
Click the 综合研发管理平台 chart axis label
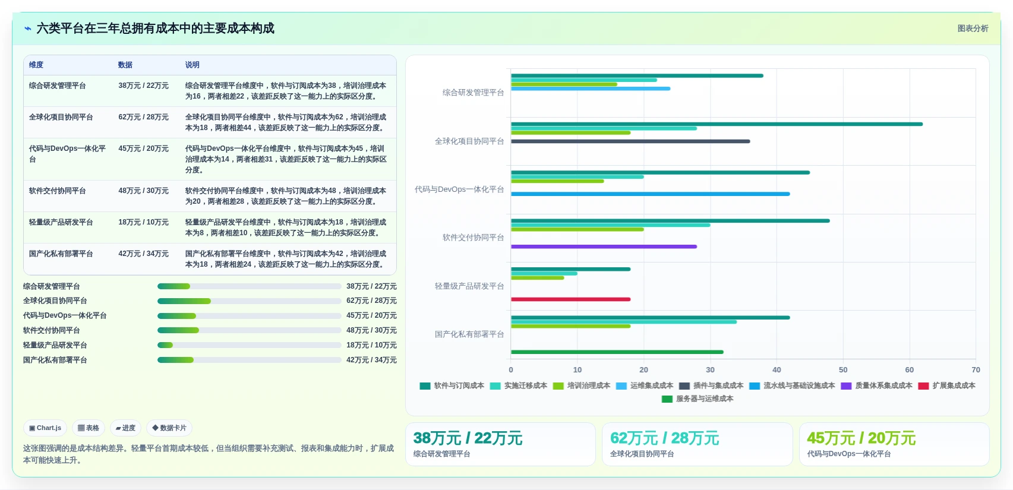point(473,93)
